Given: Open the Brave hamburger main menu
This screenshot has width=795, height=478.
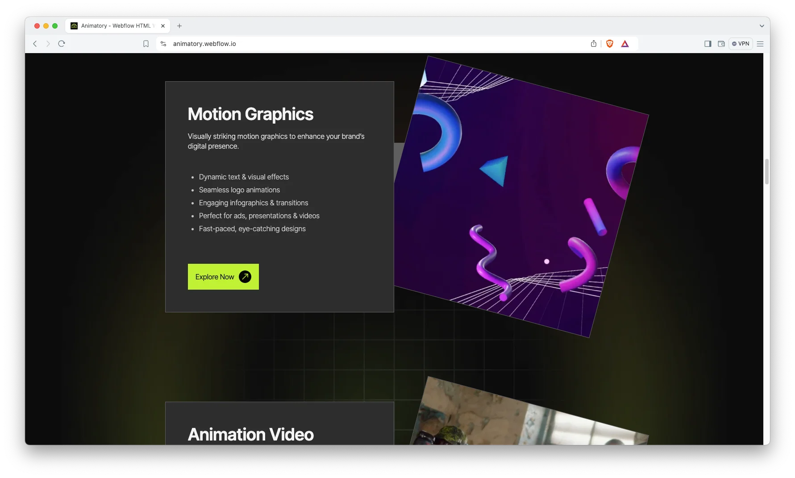Looking at the screenshot, I should 760,44.
